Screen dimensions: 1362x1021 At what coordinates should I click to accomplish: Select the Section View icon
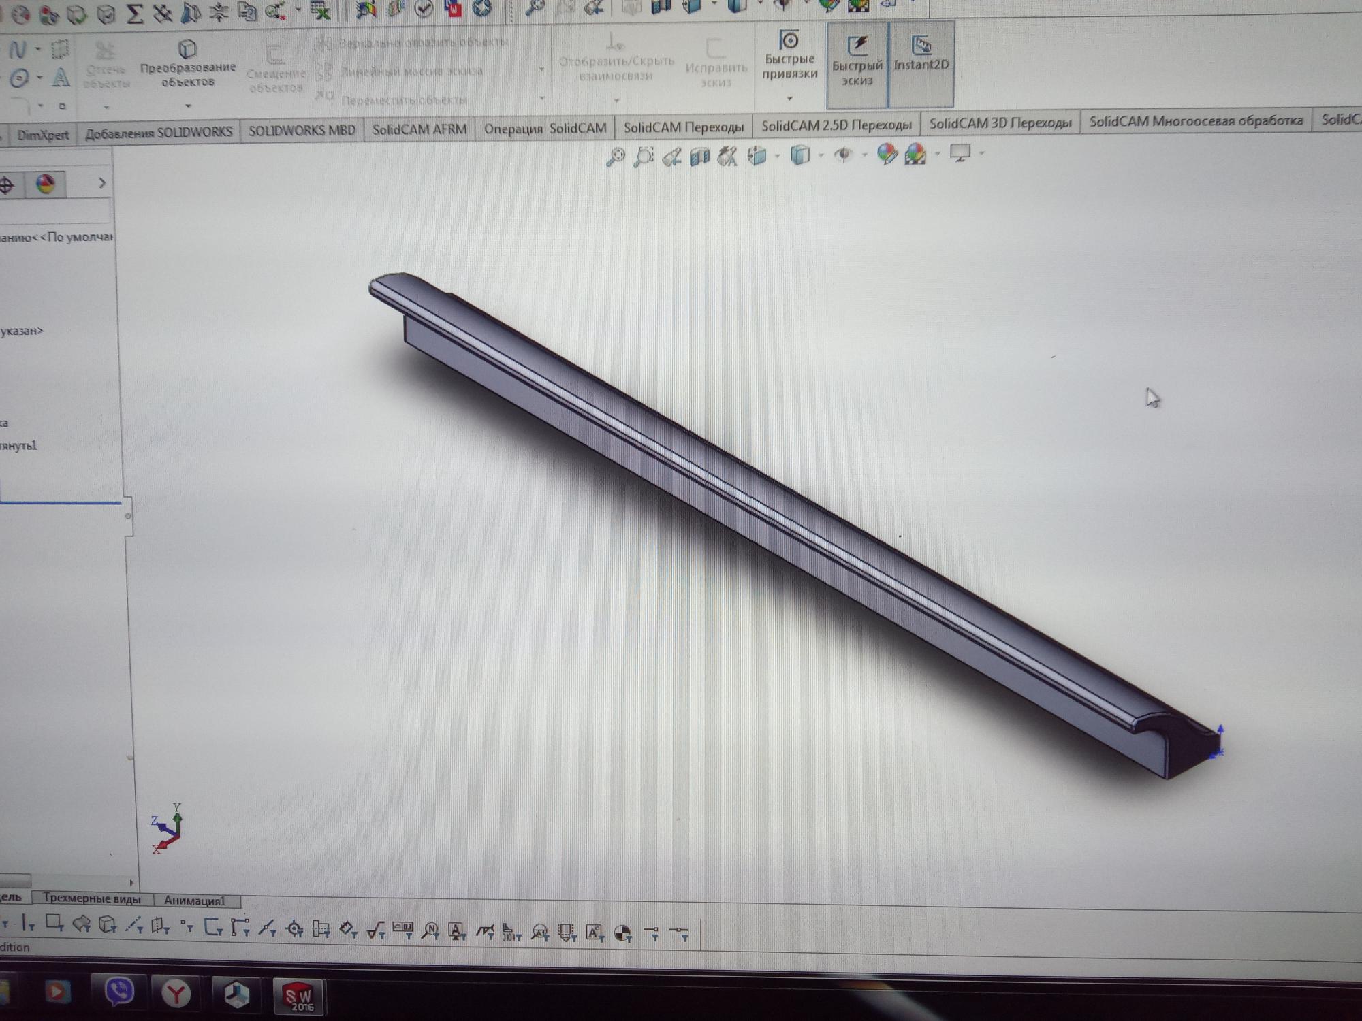click(x=700, y=157)
